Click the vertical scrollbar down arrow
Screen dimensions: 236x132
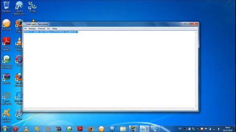pos(197,106)
